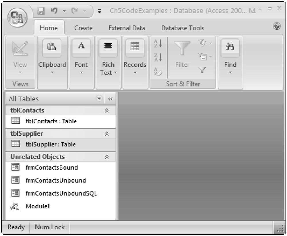Click the Save icon in Quick Access toolbar
The image size is (287, 236).
pos(41,12)
